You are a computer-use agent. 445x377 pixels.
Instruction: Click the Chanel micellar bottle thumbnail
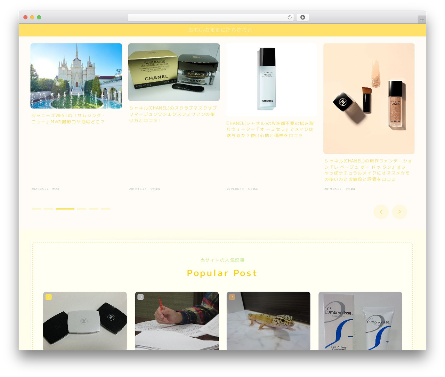coord(271,80)
